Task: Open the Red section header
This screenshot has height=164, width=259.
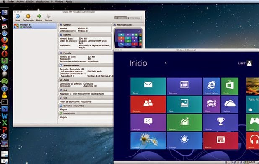Action: (x=86, y=90)
